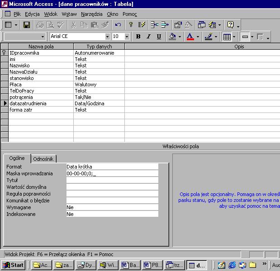Viewport: 280px width, 271px height.
Task: Open Print Preview icon
Action: coord(50,25)
